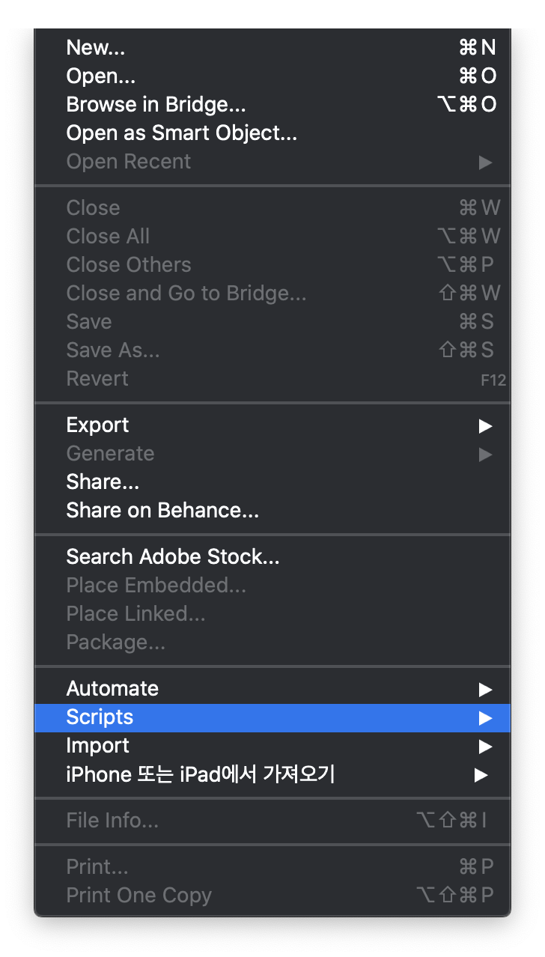Click Share on Behance...

[x=162, y=510]
